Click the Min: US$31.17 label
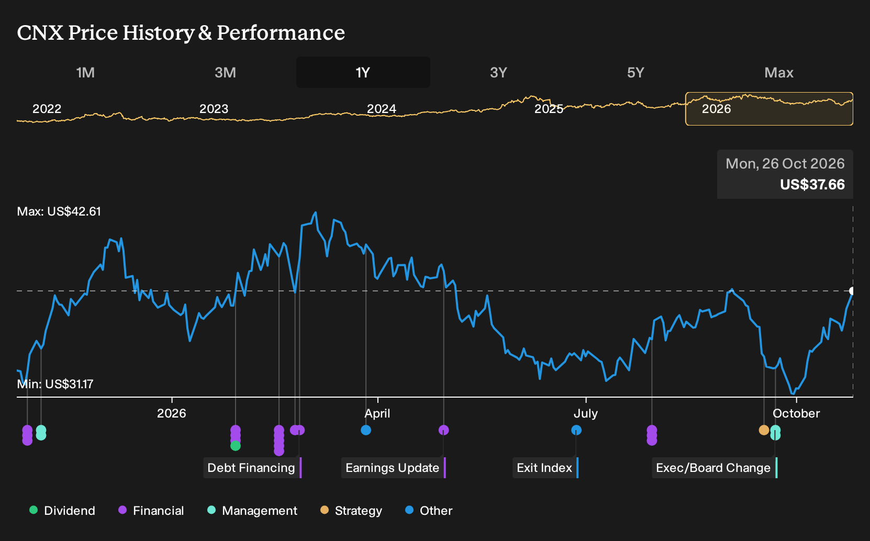This screenshot has width=870, height=541. (55, 384)
